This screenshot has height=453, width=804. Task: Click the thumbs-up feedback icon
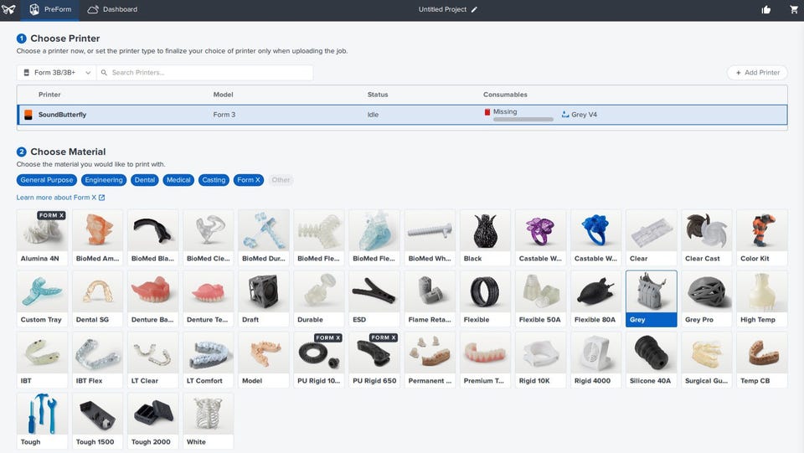(766, 9)
